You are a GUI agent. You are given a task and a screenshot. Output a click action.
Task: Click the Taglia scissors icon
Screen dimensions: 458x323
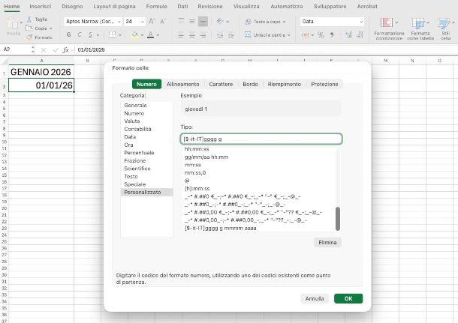point(29,19)
